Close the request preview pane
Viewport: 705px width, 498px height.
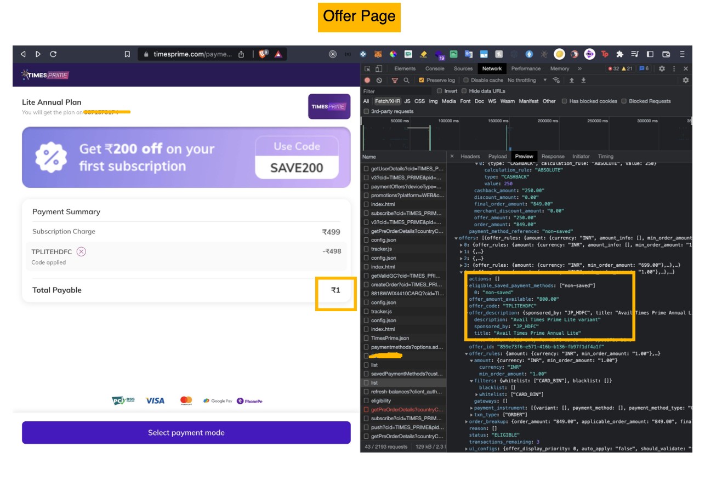[x=452, y=156]
